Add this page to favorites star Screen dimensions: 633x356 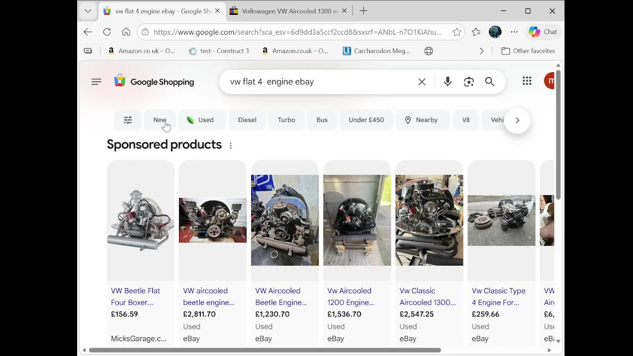[x=457, y=32]
